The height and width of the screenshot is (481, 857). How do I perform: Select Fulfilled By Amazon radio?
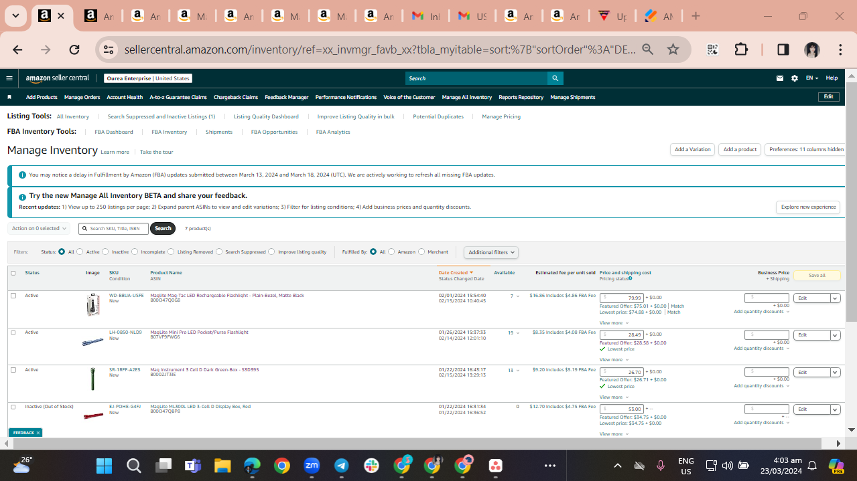pos(391,252)
